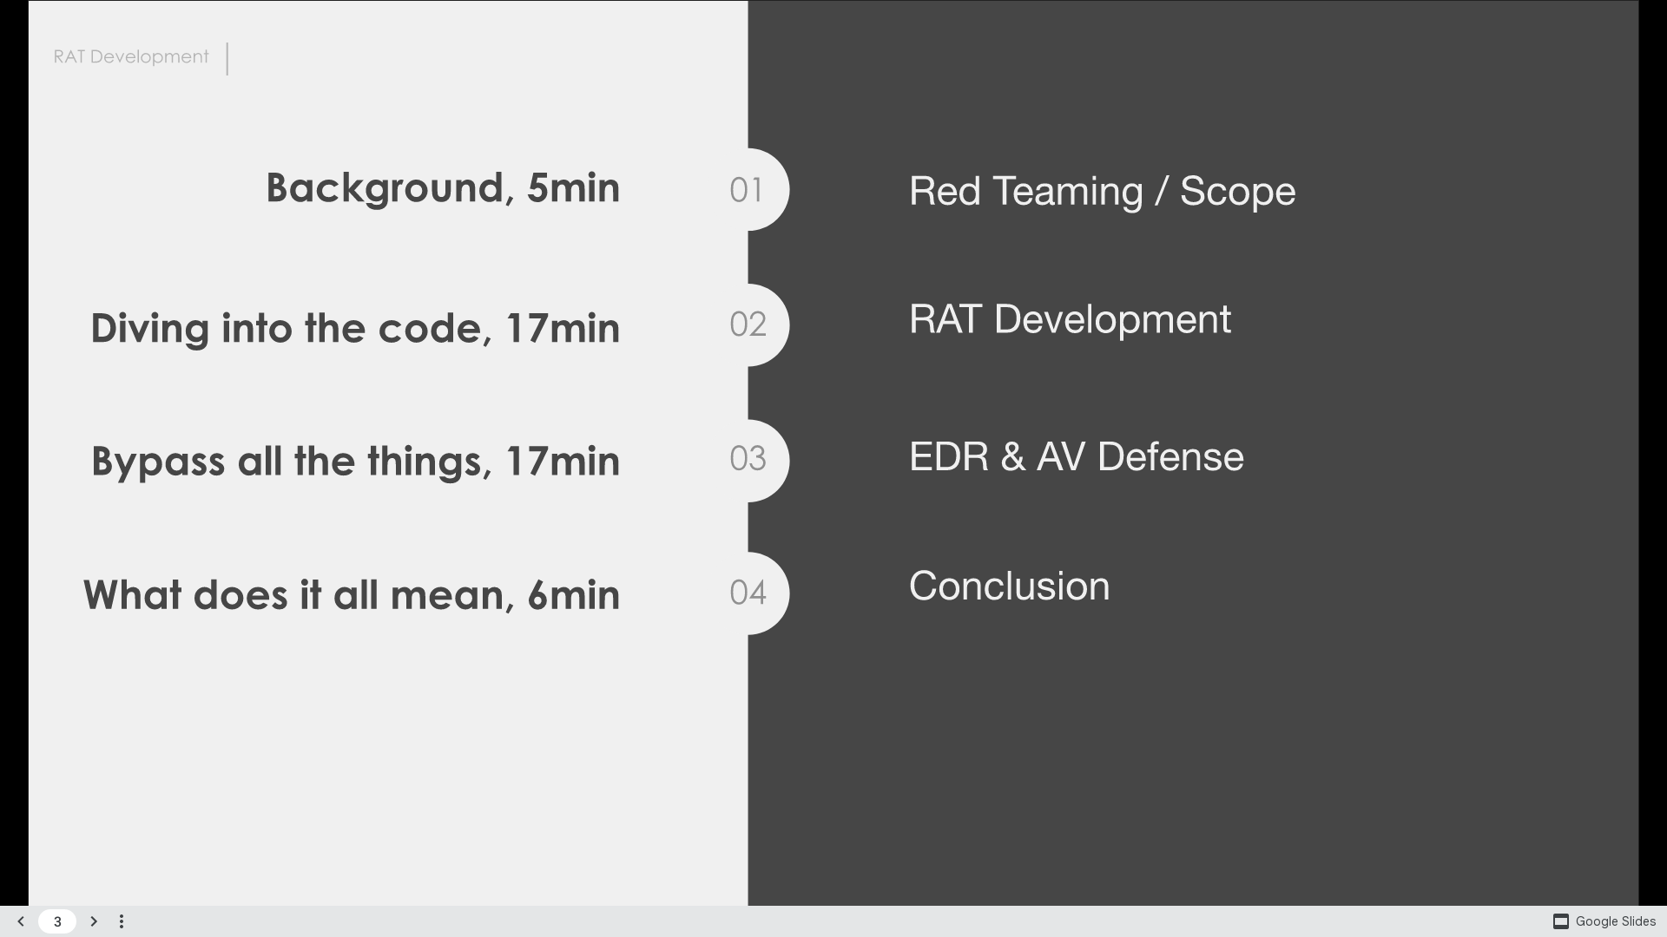Select 'Bypass all the things, 17min'
This screenshot has width=1667, height=937.
pos(355,461)
